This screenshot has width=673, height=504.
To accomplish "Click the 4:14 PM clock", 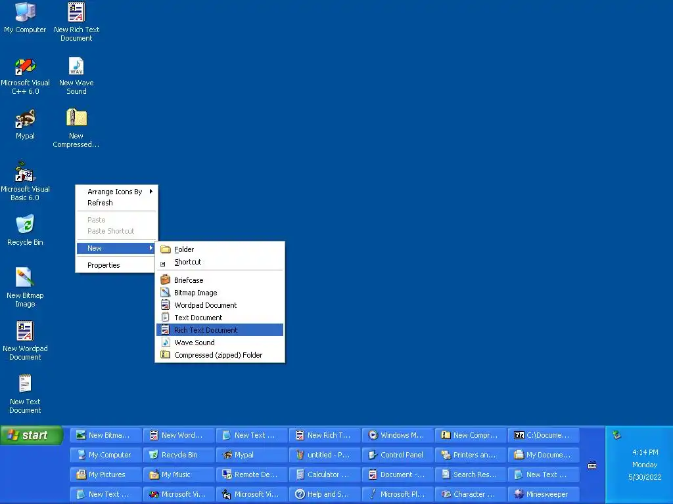I will (645, 452).
